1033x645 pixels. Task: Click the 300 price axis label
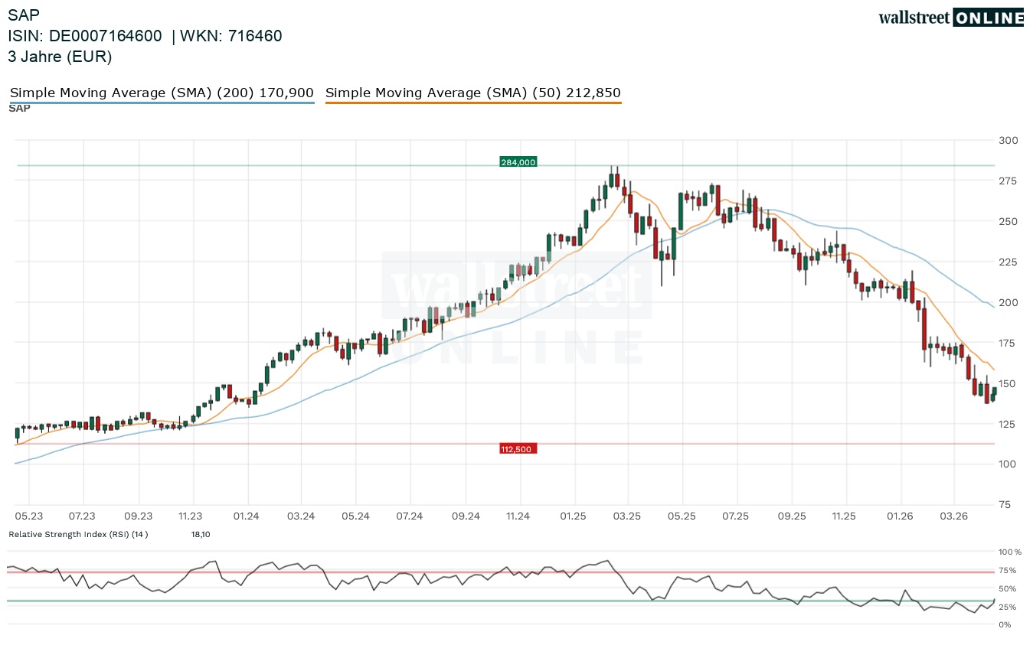pyautogui.click(x=1008, y=141)
